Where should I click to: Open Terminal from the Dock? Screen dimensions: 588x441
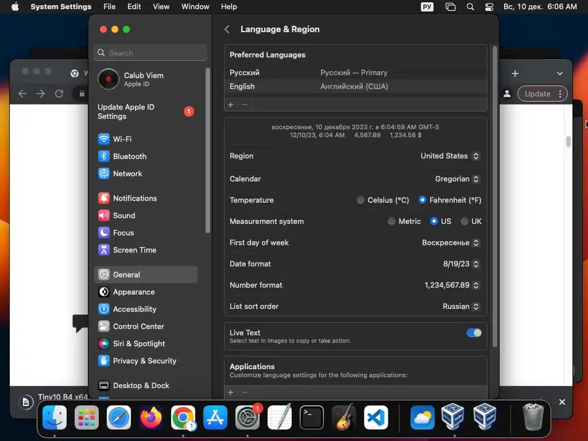[312, 418]
